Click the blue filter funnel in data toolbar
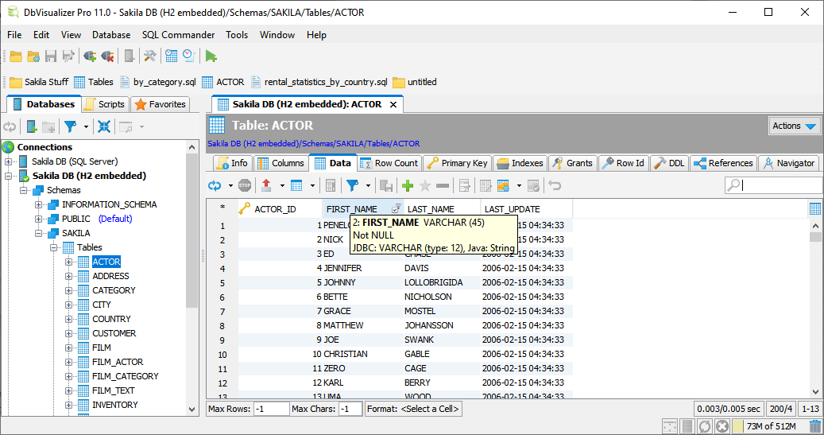 352,185
